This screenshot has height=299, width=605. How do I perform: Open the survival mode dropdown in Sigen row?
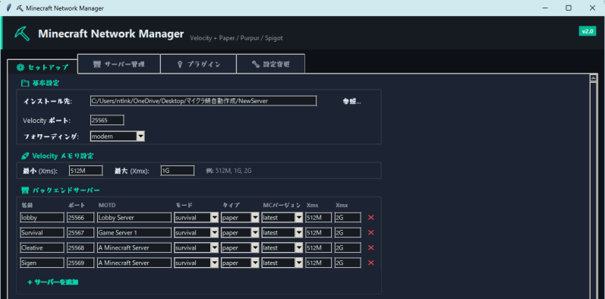click(x=215, y=263)
